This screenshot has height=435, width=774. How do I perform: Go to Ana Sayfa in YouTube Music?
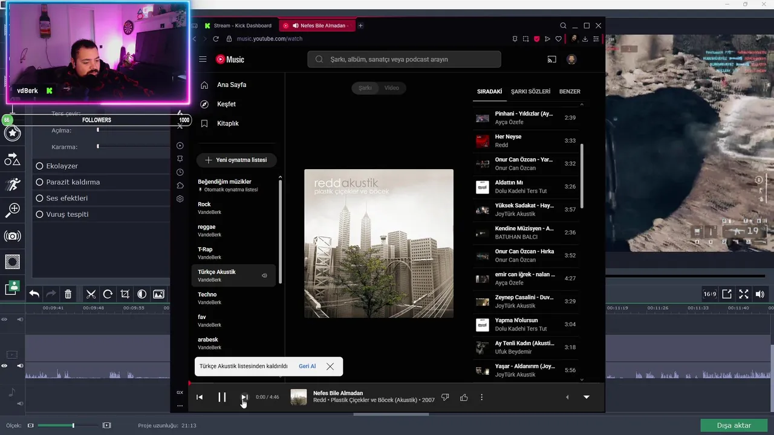click(x=232, y=85)
